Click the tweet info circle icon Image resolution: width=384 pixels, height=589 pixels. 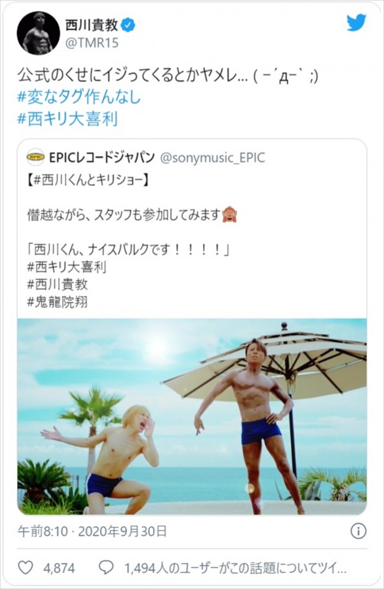click(358, 531)
